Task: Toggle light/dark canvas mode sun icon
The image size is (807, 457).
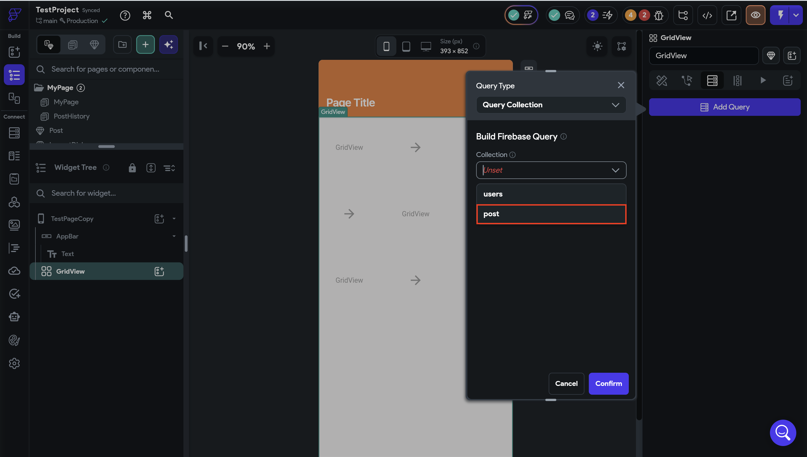Action: [597, 46]
